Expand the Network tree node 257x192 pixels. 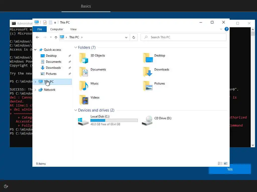pyautogui.click(x=35, y=90)
